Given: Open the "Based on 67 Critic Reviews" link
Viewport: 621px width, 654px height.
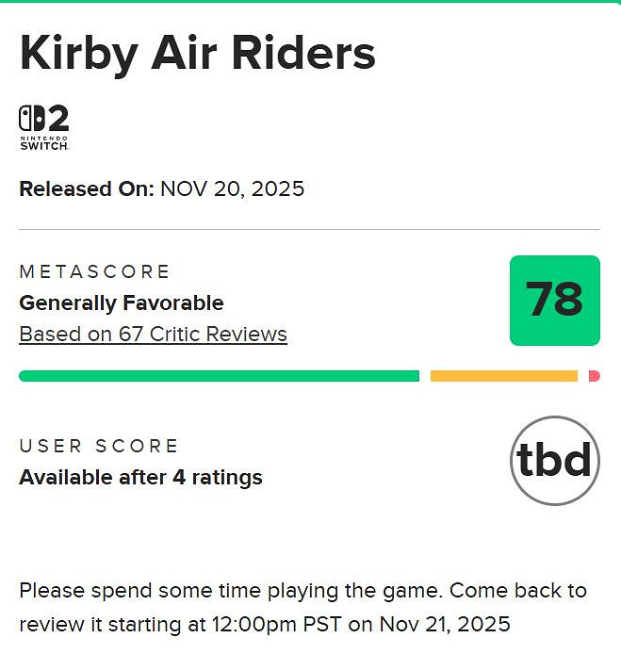Looking at the screenshot, I should (153, 335).
